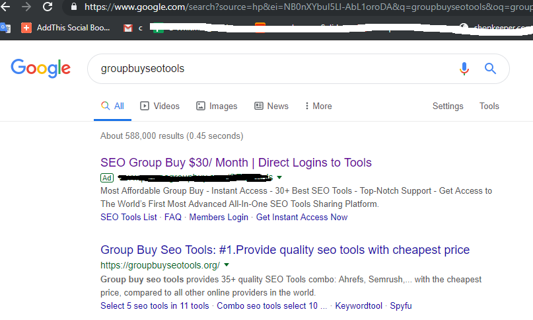The height and width of the screenshot is (320, 533).
Task: Expand the ad URL dropdown arrow
Action: click(279, 177)
